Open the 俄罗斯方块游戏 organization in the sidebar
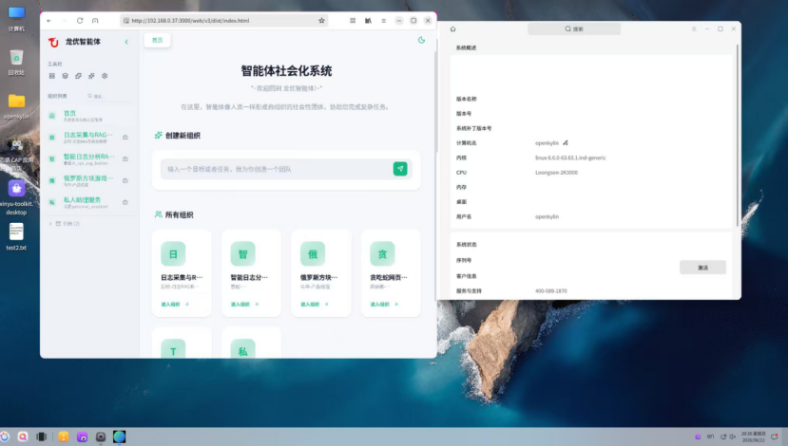This screenshot has height=446, width=788. point(88,180)
